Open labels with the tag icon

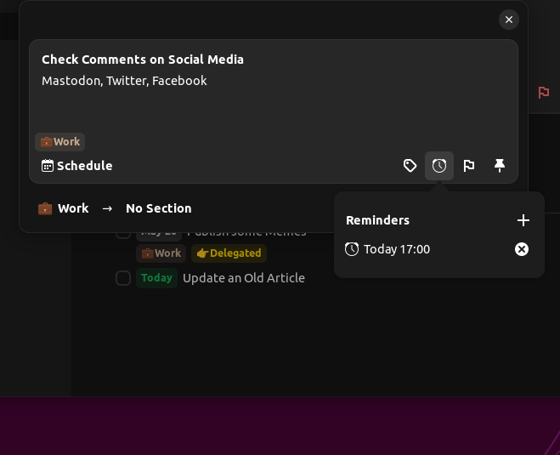point(410,166)
